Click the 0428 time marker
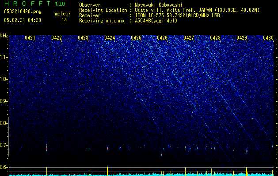Image resolution: width=278 pixels, height=176 pixels. 215,38
